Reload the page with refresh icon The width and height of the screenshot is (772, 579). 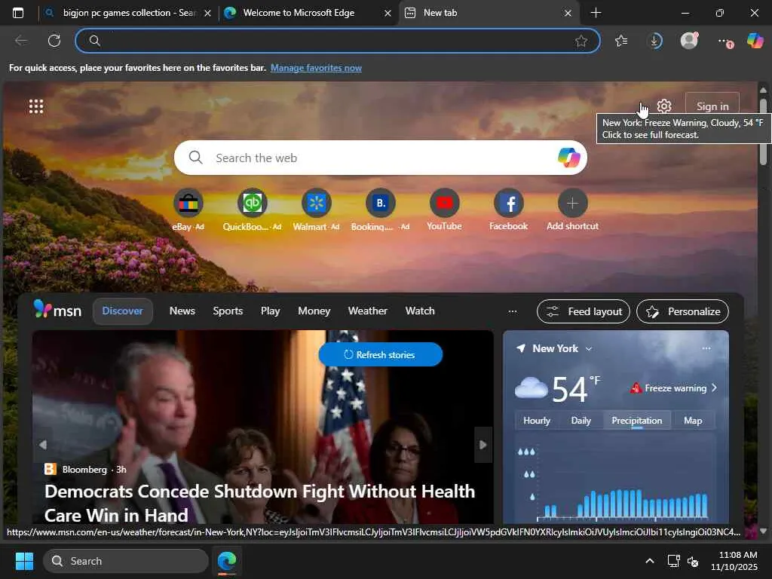coord(54,41)
